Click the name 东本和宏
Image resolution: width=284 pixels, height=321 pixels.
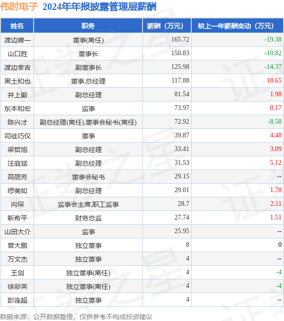(18, 109)
